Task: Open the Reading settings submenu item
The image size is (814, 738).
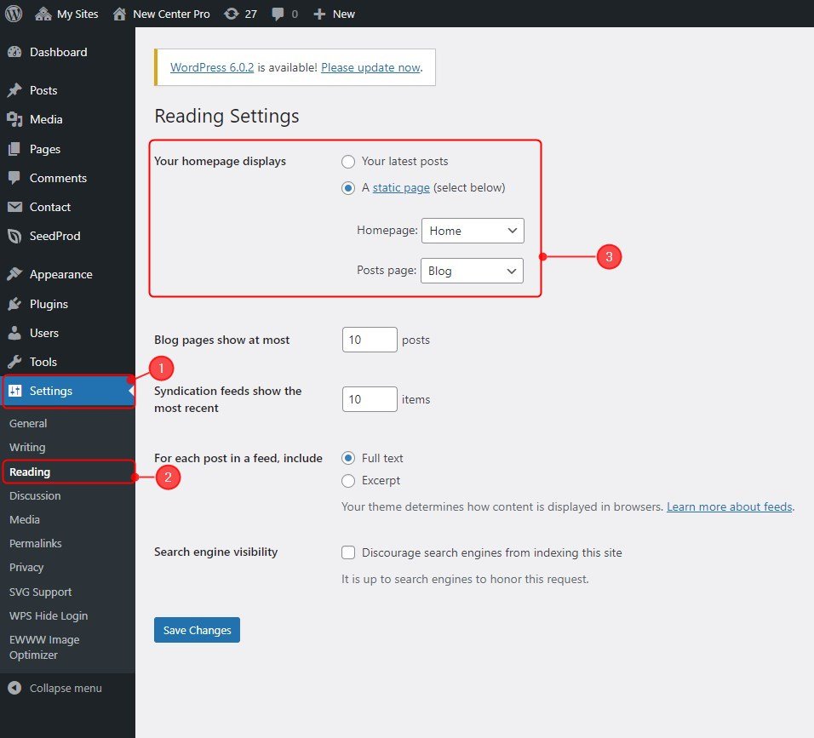Action: coord(30,472)
